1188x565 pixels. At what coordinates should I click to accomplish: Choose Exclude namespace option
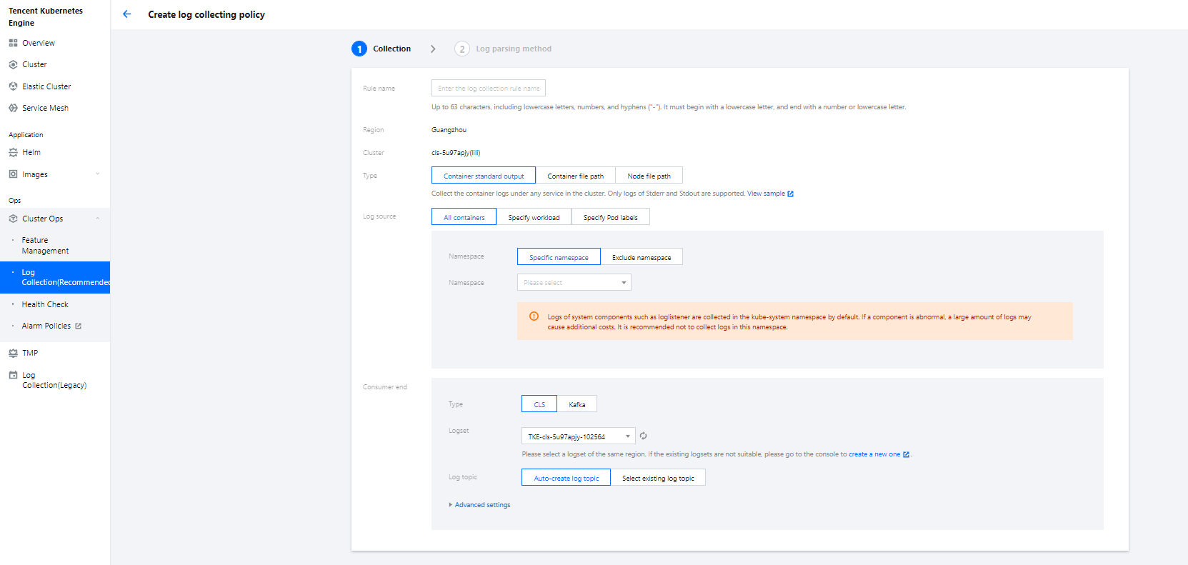tap(641, 257)
